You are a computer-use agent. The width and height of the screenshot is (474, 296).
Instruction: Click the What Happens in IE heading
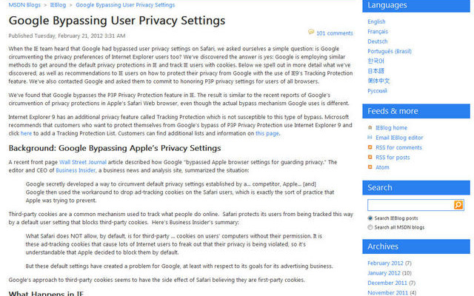coord(46,293)
